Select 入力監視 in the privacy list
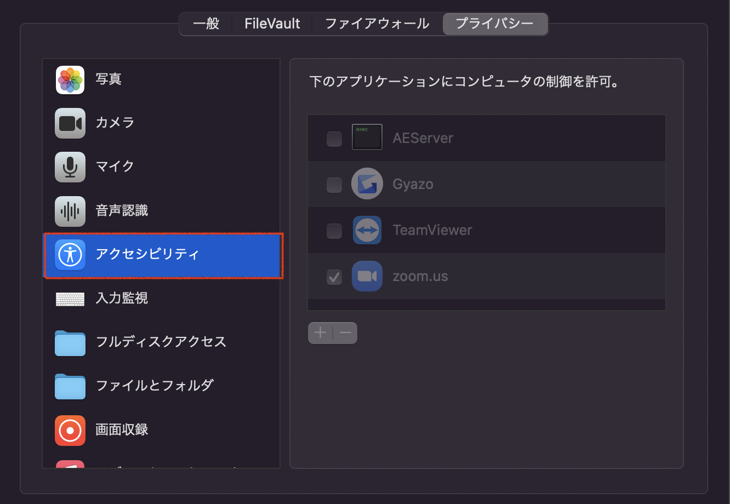This screenshot has height=504, width=730. coord(122,299)
